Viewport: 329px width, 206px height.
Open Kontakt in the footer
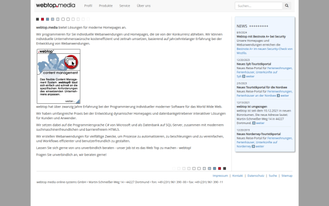237,176
